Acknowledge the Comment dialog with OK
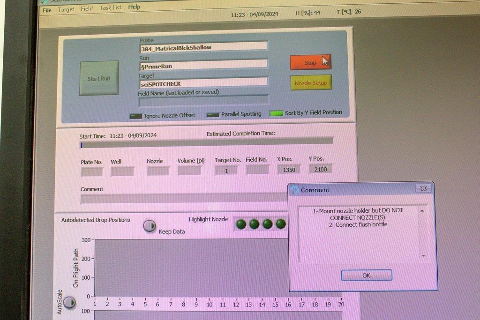480x320 pixels. coord(366,275)
